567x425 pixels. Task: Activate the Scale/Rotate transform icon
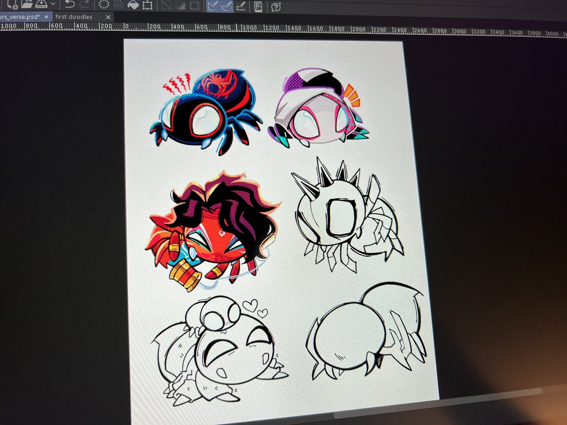[147, 6]
